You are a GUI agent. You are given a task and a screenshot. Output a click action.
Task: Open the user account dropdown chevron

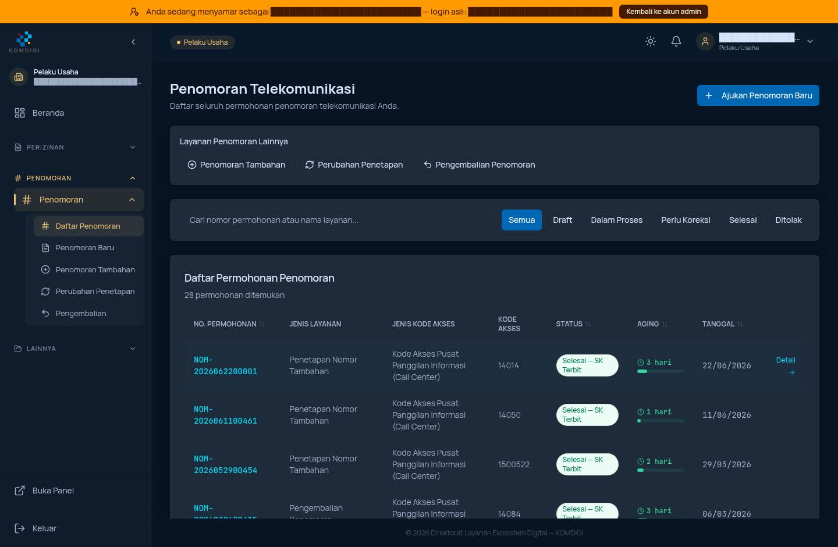(x=810, y=41)
